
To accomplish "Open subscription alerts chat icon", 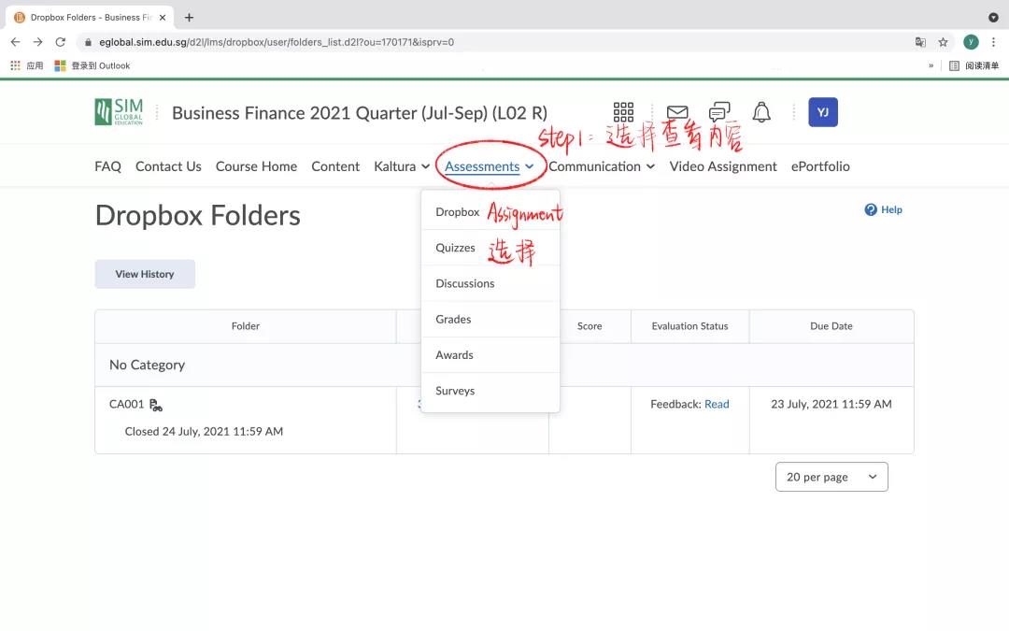I will coord(719,112).
